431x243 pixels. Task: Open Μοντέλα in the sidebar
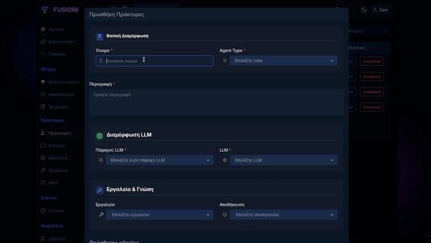click(x=54, y=158)
